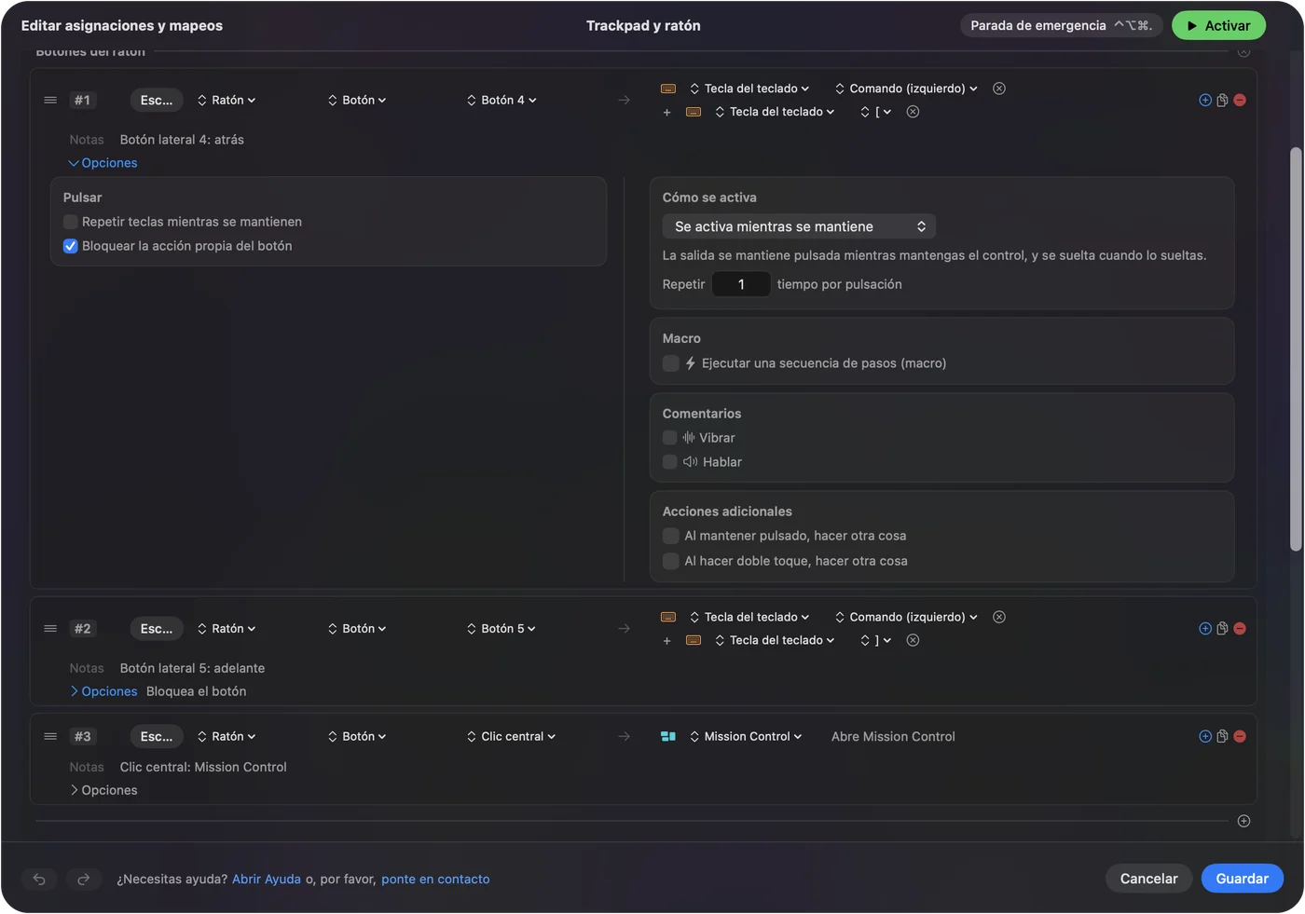The height and width of the screenshot is (914, 1305).
Task: Collapse the Opciones section of mapping #1
Action: 103,163
